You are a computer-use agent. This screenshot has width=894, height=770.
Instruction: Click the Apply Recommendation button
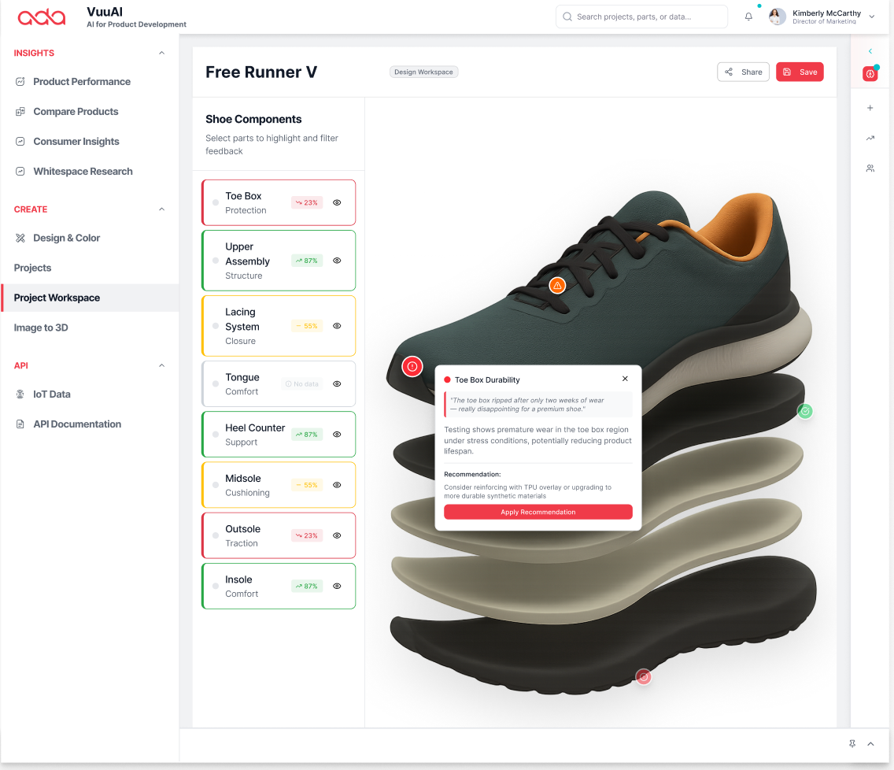click(x=538, y=512)
